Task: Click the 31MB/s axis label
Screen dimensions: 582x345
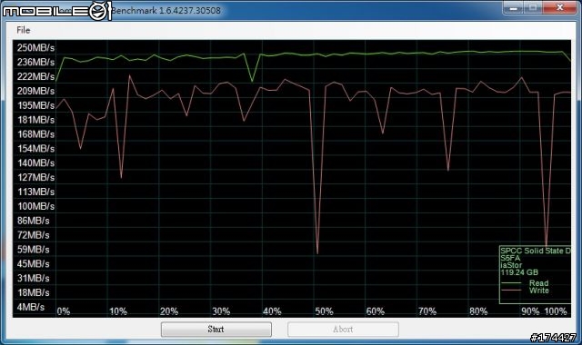Action: pos(33,278)
